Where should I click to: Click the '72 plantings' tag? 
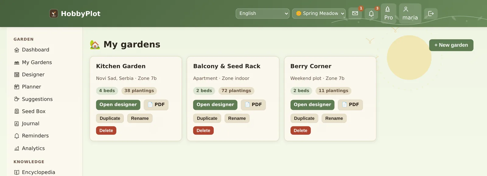coord(236,91)
